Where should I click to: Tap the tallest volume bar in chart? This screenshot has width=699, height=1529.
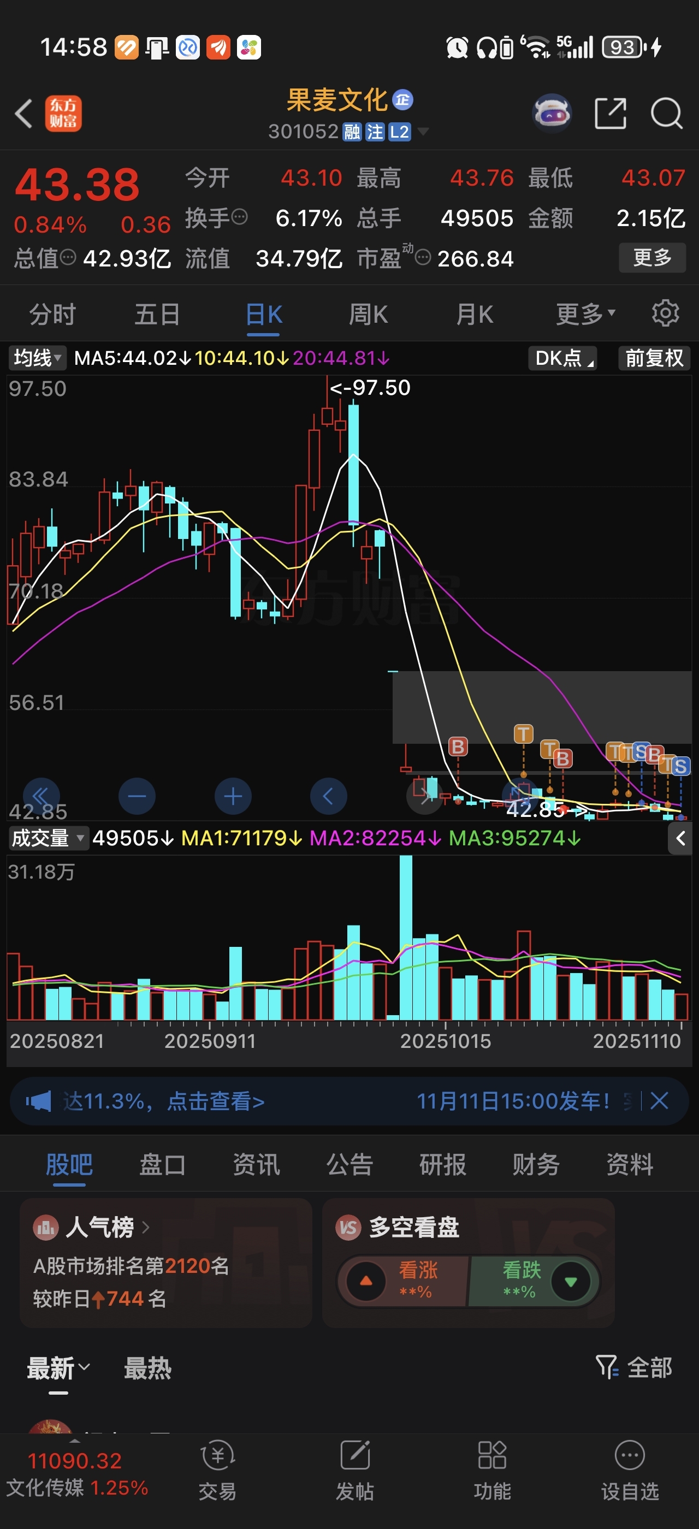pos(406,937)
